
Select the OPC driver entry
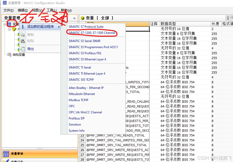(72, 106)
